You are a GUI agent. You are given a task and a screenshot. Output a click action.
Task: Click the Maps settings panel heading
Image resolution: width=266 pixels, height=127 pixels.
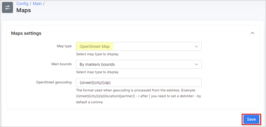point(26,33)
